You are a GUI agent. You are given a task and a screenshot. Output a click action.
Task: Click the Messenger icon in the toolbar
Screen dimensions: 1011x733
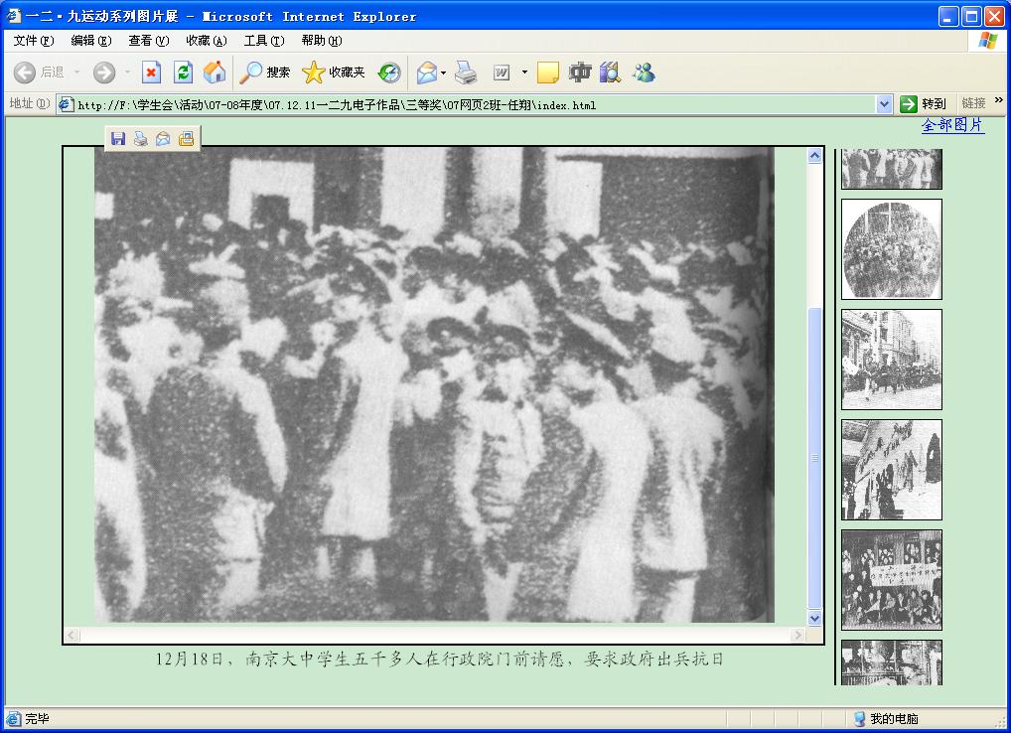[x=643, y=73]
